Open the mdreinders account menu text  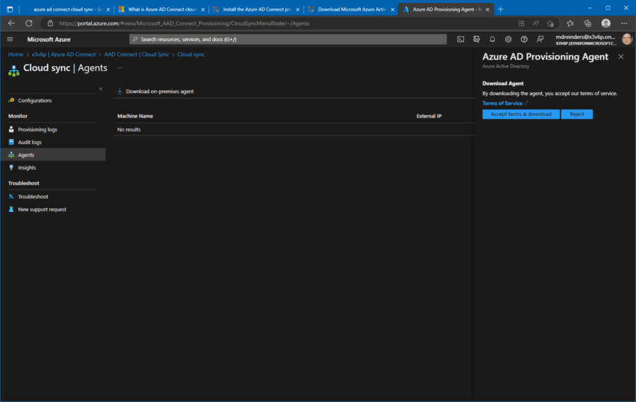point(585,39)
